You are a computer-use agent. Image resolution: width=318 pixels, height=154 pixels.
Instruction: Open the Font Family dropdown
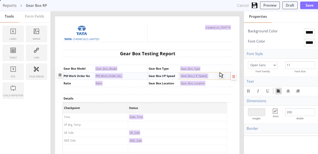pyautogui.click(x=263, y=65)
